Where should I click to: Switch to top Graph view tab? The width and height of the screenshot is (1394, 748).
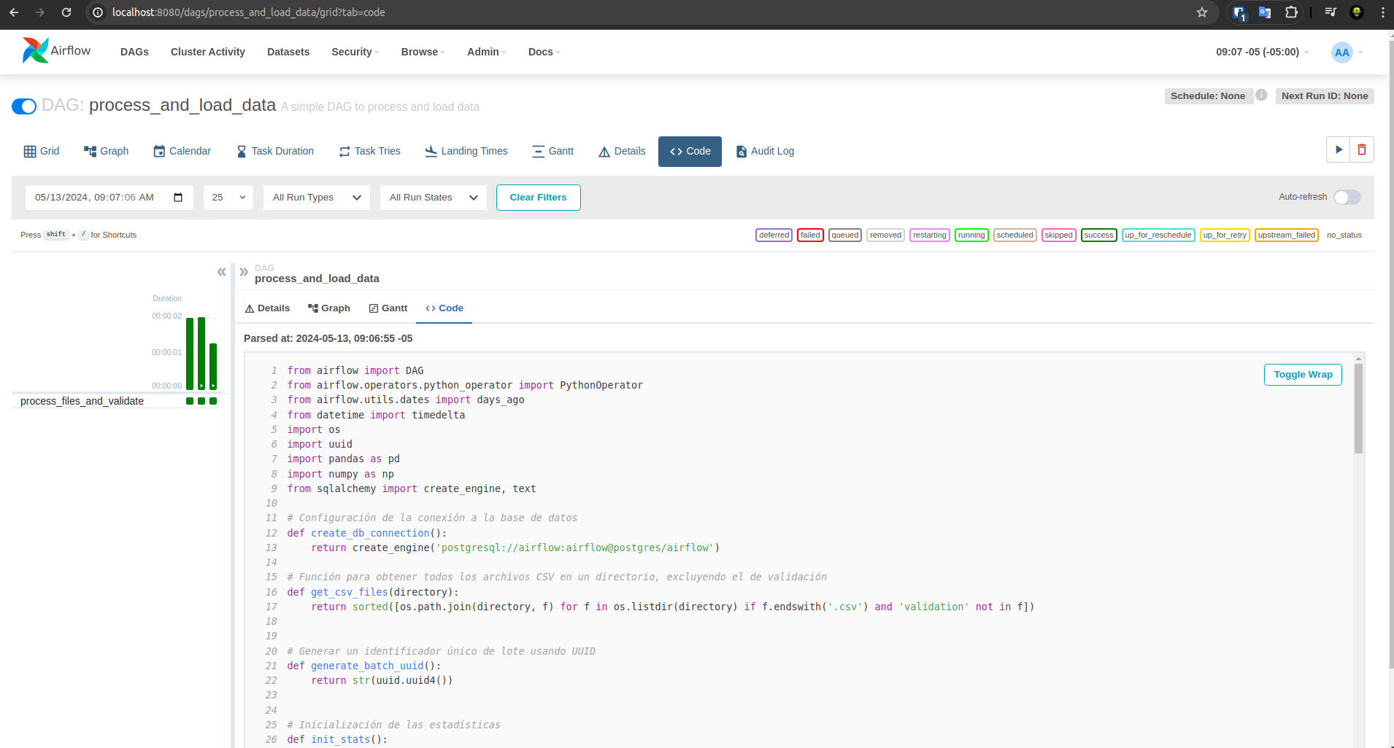[107, 151]
